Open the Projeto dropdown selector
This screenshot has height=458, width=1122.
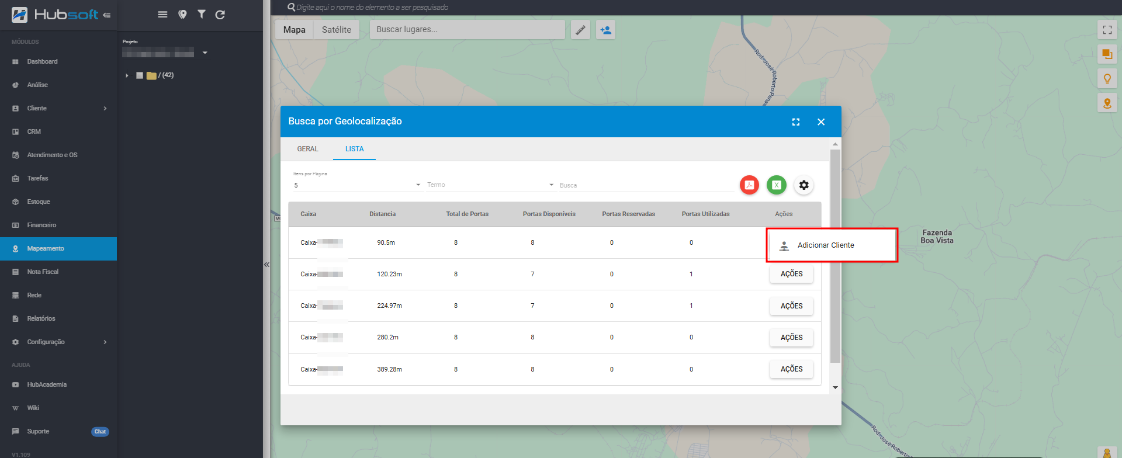coord(165,53)
